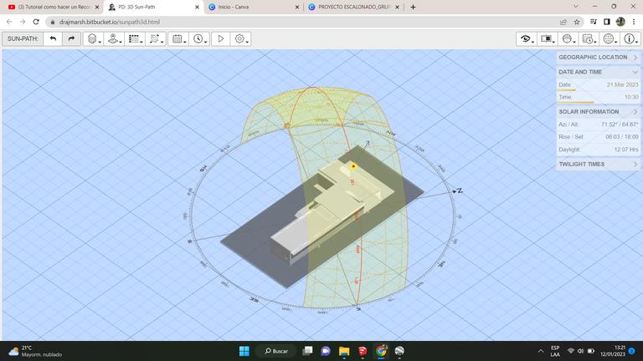Open the info help menu
643x361 pixels.
pos(630,38)
